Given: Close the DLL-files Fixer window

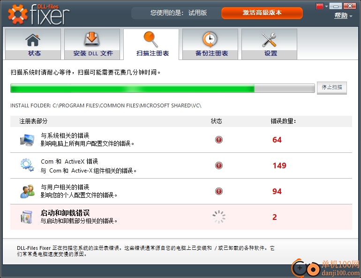Looking at the screenshot, I should click(350, 6).
